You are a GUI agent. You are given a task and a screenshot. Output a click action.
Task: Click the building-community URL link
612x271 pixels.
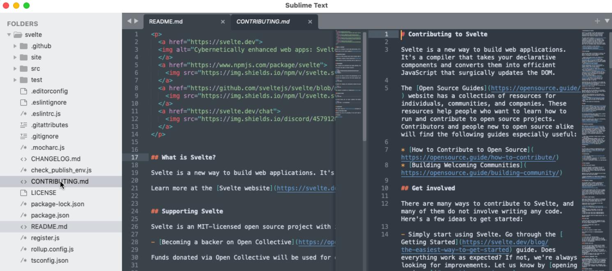coord(480,173)
